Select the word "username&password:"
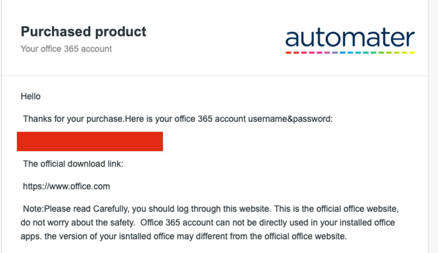This screenshot has height=253, width=438. pos(291,119)
